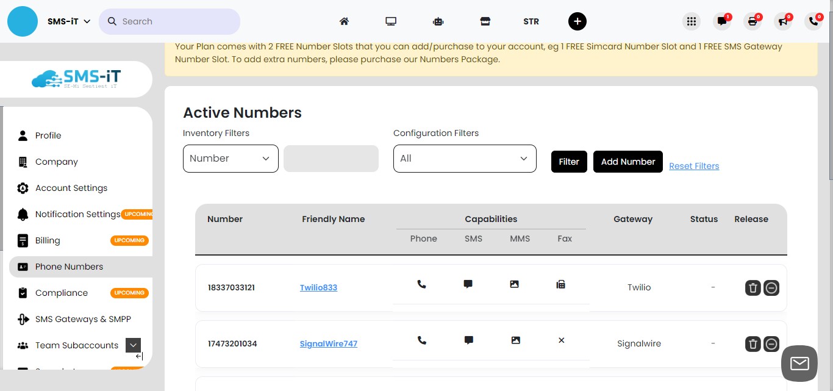The image size is (833, 391).
Task: Click the black plus circle icon
Action: pyautogui.click(x=577, y=21)
